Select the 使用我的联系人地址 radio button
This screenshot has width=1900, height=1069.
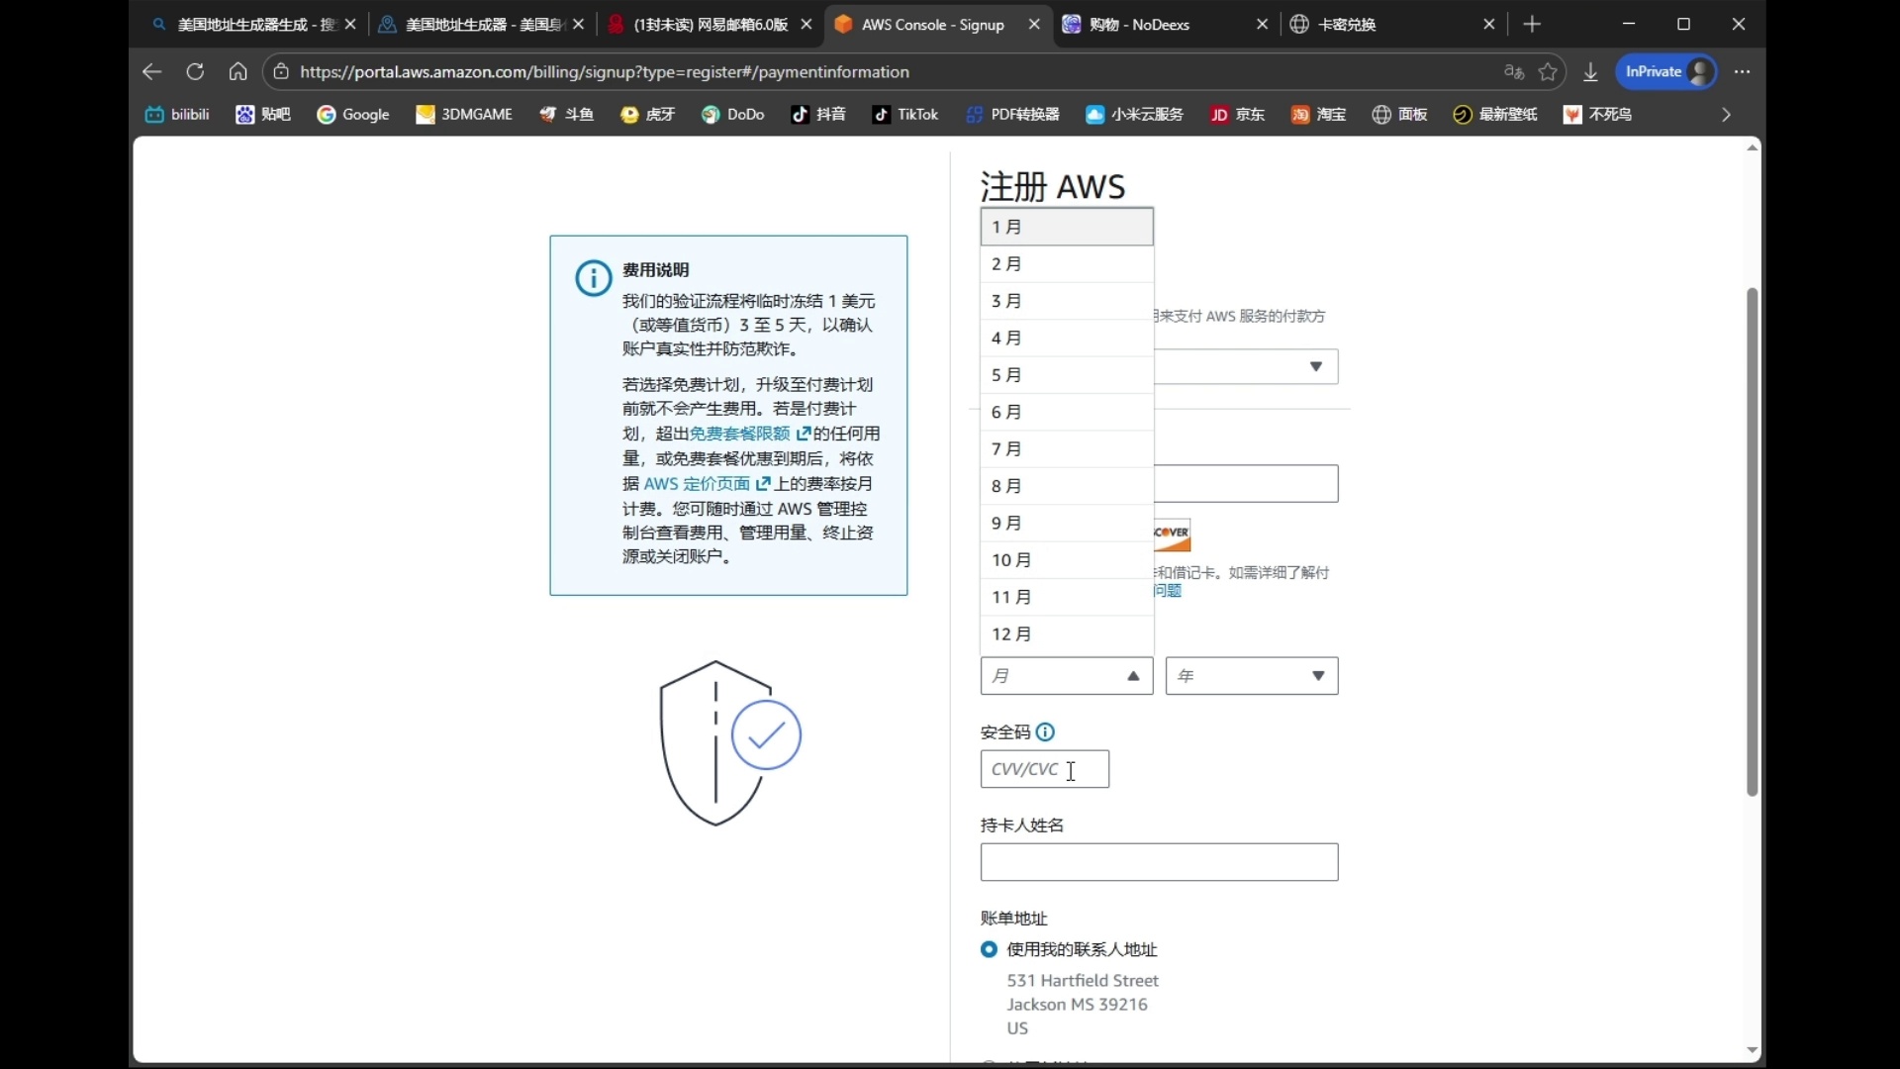pyautogui.click(x=989, y=949)
